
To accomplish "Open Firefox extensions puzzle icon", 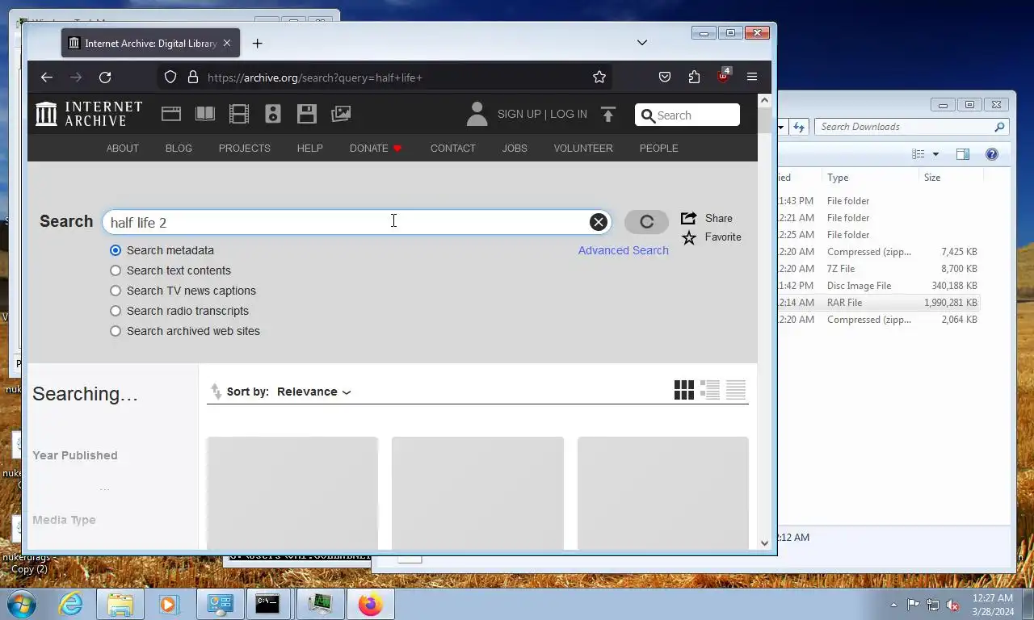I will [x=695, y=77].
